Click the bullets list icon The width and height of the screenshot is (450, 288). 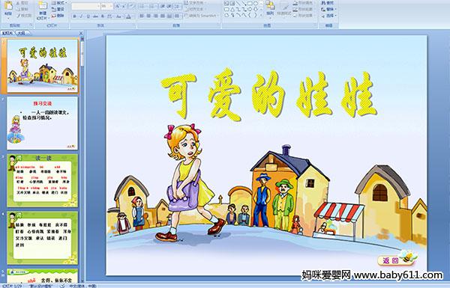[142, 6]
